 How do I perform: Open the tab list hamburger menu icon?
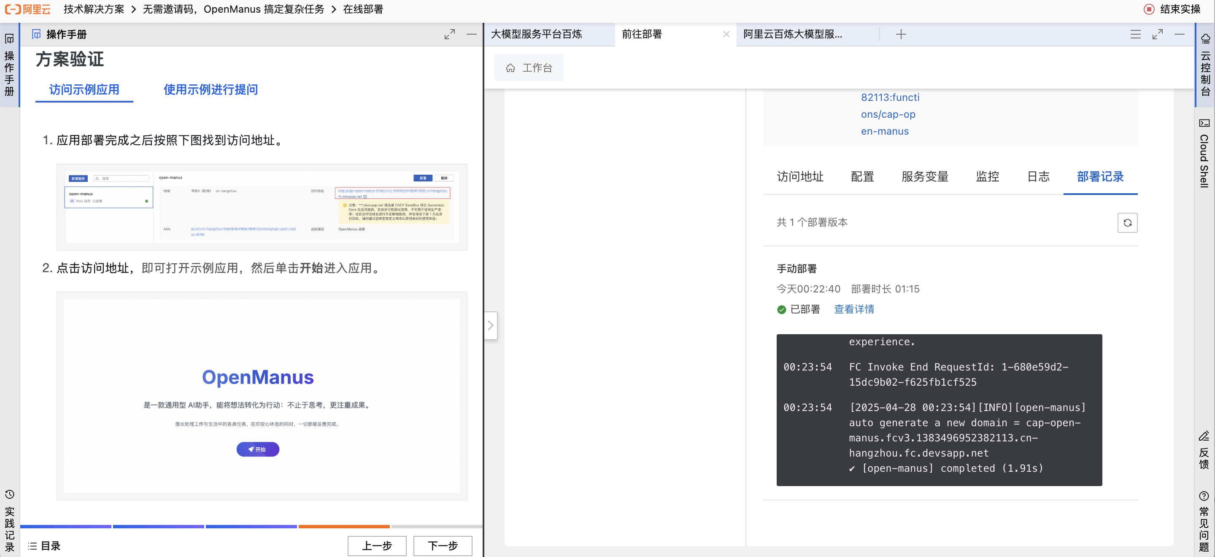(x=1135, y=34)
